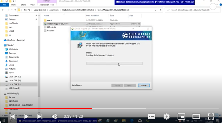The width and height of the screenshot is (222, 123).
Task: Open Local Disk (E:) in sidebar
Action: [15, 84]
